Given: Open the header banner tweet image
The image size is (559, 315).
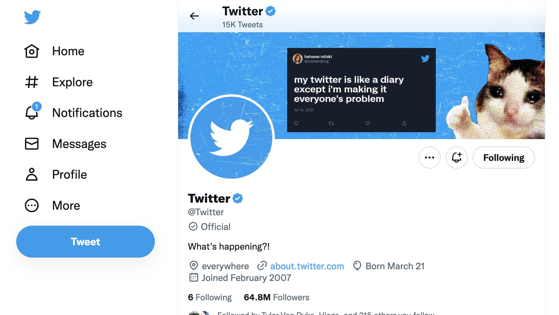Looking at the screenshot, I should (x=361, y=90).
